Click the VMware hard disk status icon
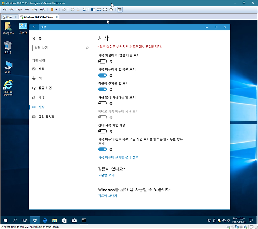 coord(228,227)
